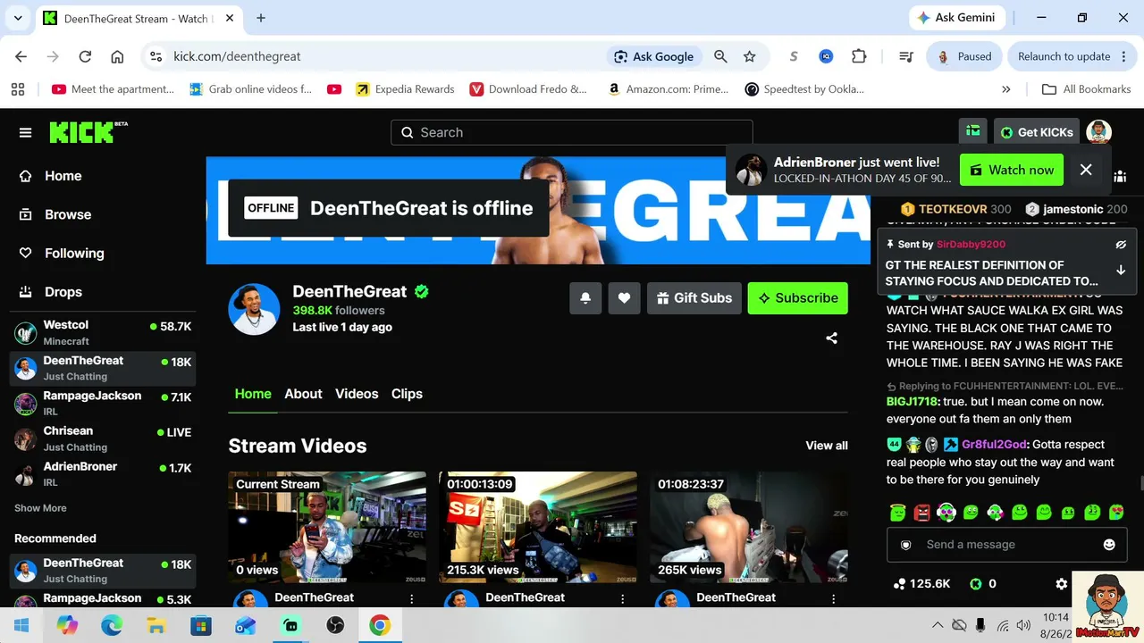
Task: Click the Ask Gemini button
Action: click(x=957, y=18)
